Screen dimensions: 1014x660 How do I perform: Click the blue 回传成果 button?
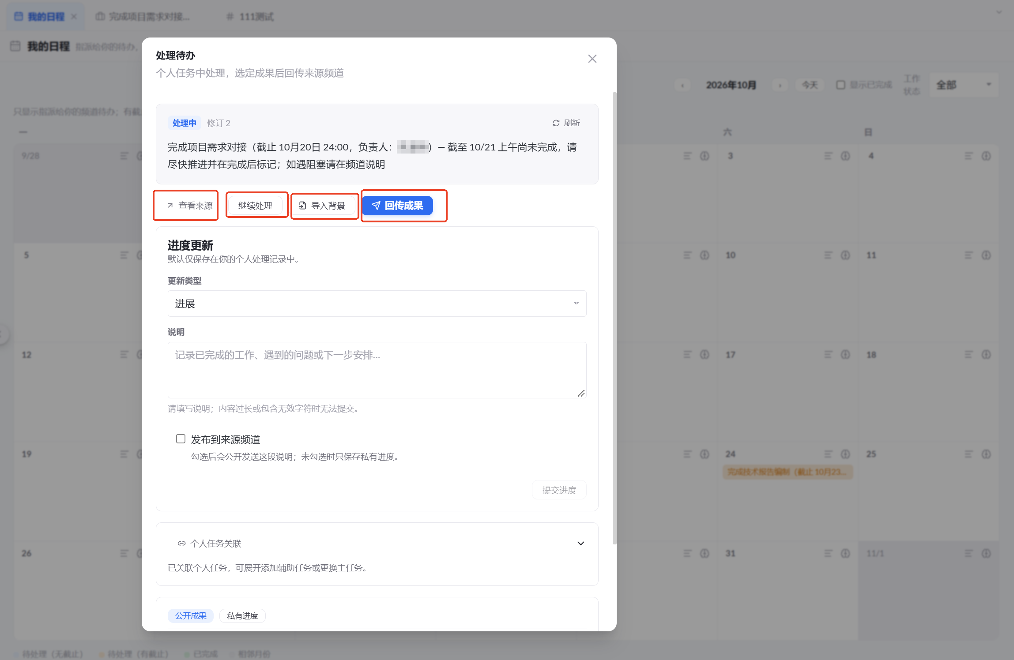tap(398, 206)
